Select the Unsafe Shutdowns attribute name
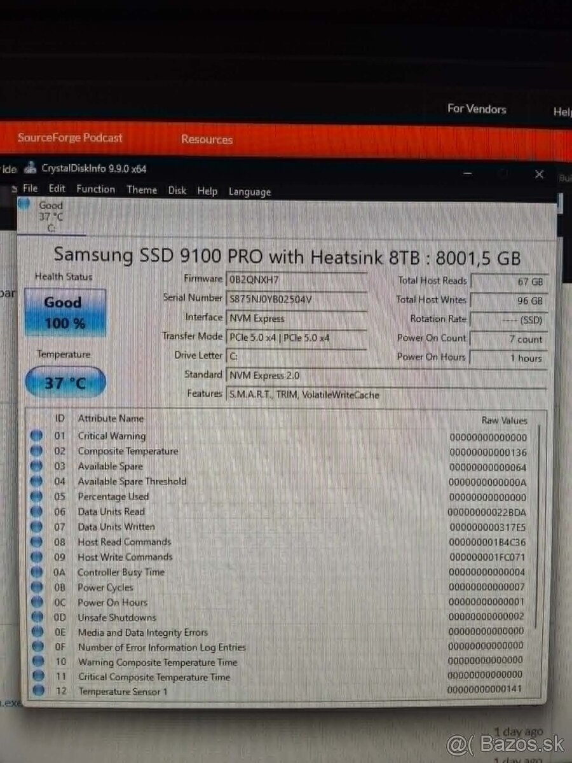This screenshot has width=572, height=763. tap(117, 617)
